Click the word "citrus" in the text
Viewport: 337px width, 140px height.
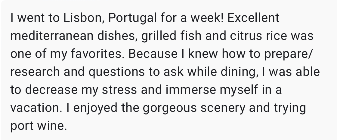pyautogui.click(x=246, y=36)
